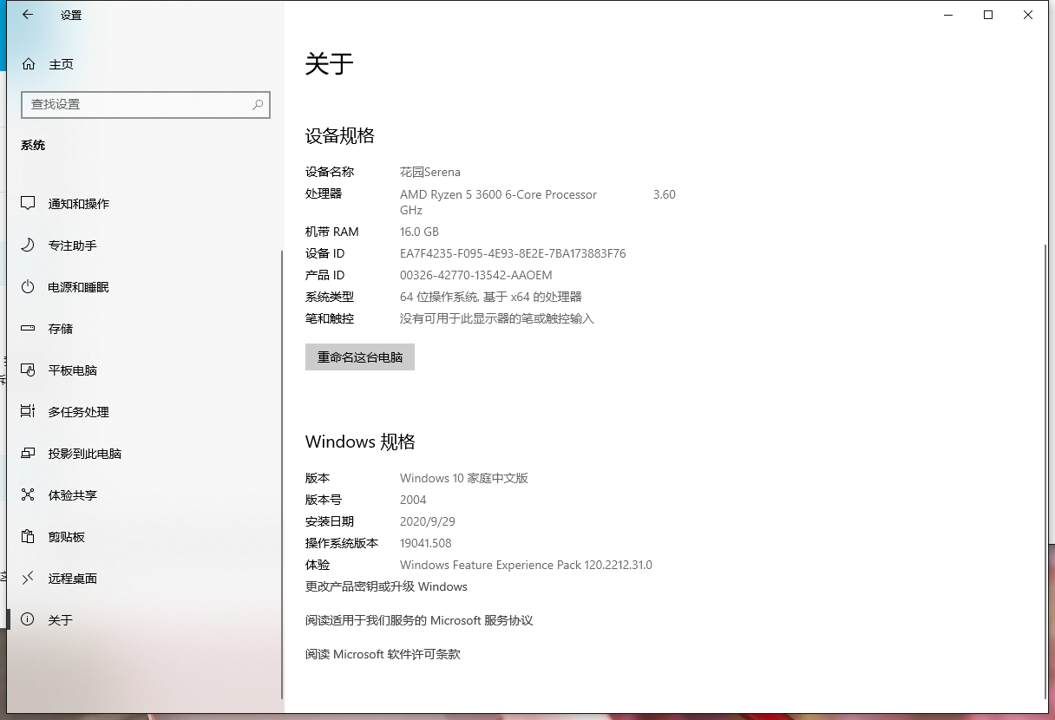Click the version number 2004
Screen dimensions: 1055x720
click(x=413, y=500)
